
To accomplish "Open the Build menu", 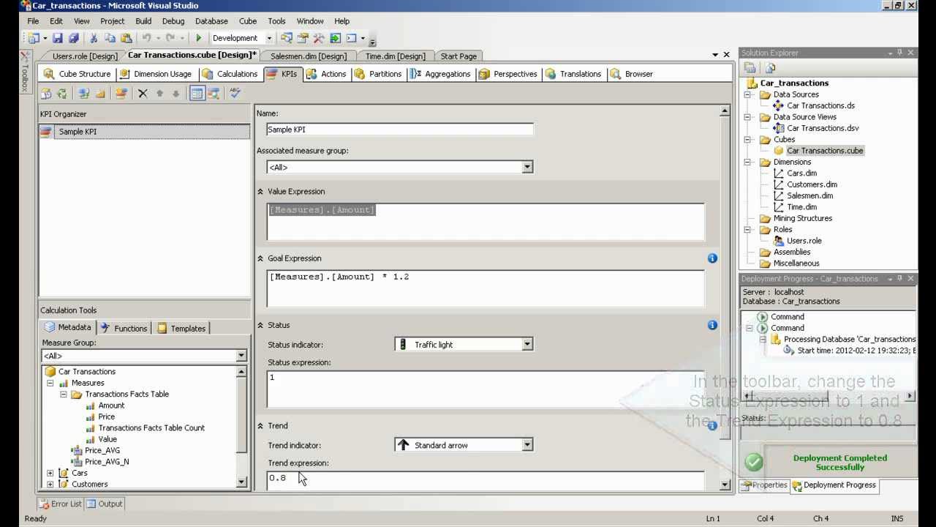I will pyautogui.click(x=143, y=21).
